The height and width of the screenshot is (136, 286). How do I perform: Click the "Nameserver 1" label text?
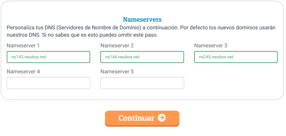tap(23, 45)
